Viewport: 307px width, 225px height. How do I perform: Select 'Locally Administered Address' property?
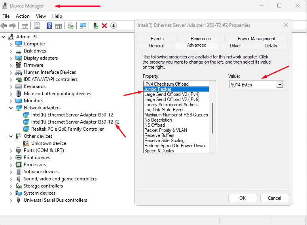(x=171, y=105)
